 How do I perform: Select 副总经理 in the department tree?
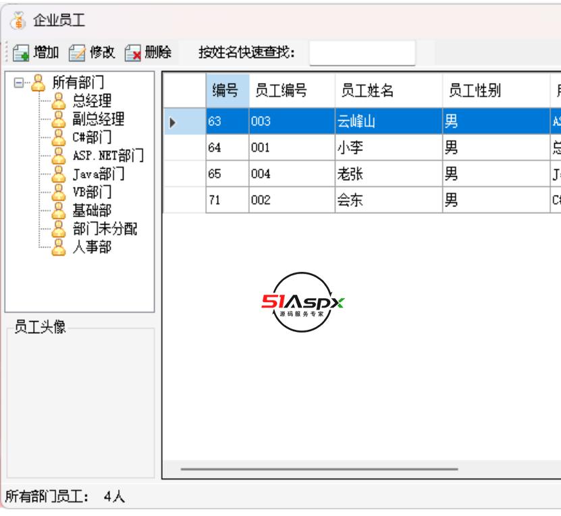[x=99, y=119]
